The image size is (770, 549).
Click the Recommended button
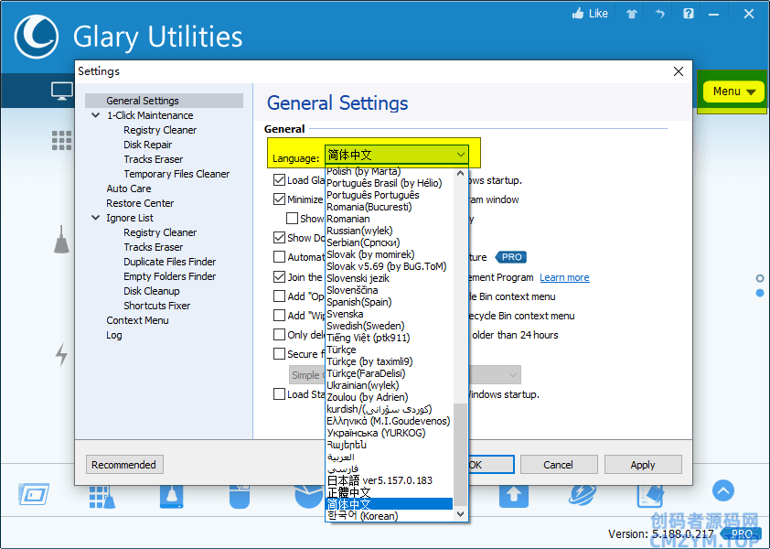(x=124, y=465)
